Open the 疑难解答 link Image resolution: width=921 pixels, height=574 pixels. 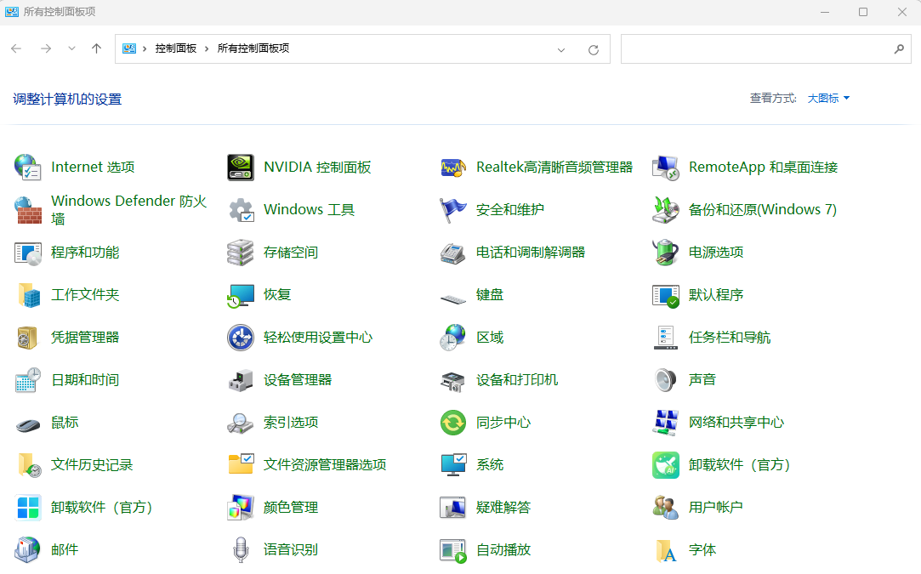pyautogui.click(x=503, y=508)
